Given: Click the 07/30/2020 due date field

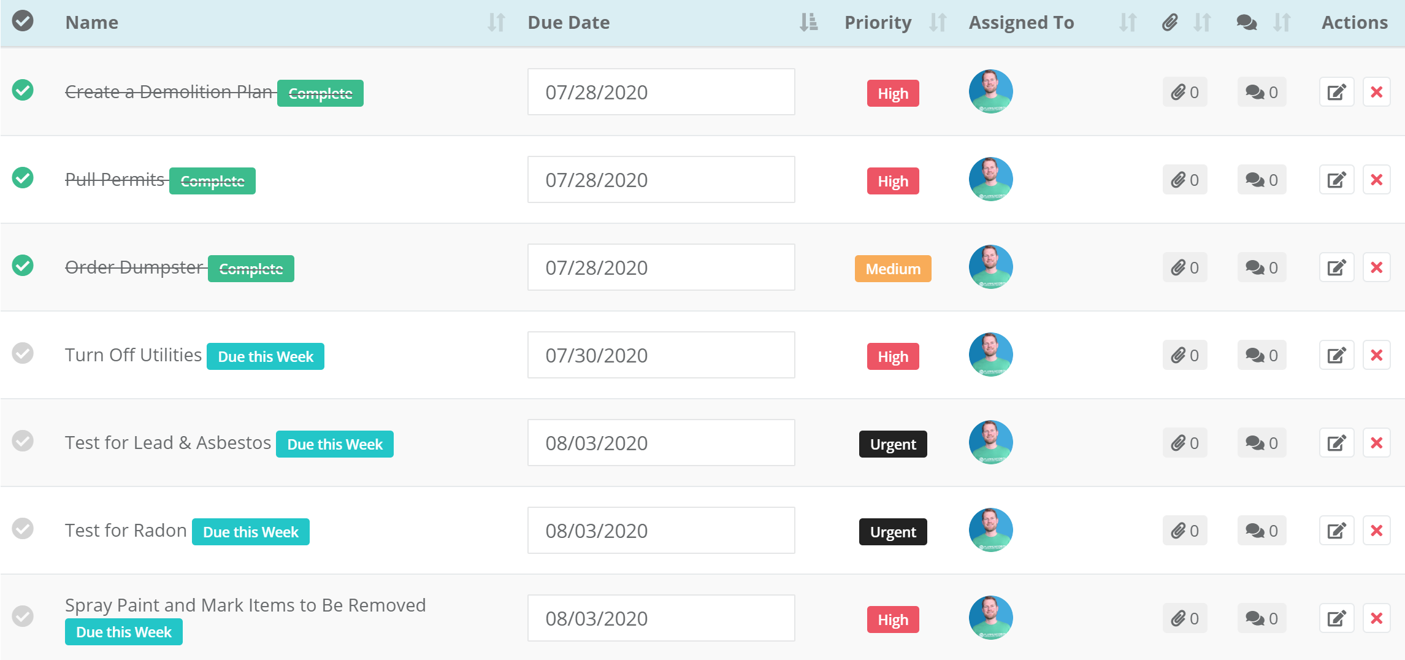Looking at the screenshot, I should 660,356.
